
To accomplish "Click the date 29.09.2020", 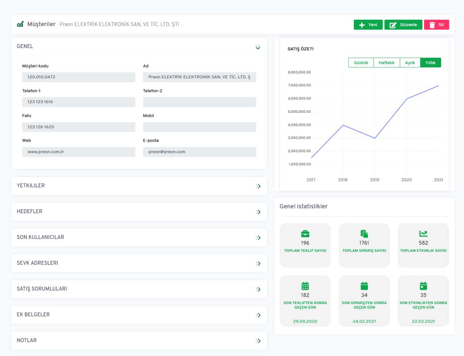I will pyautogui.click(x=305, y=321).
